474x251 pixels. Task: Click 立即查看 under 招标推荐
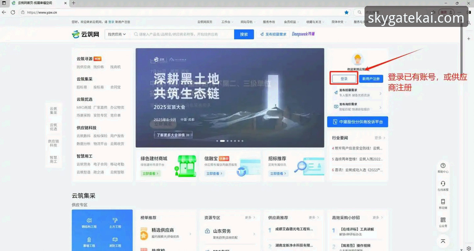coord(278,173)
